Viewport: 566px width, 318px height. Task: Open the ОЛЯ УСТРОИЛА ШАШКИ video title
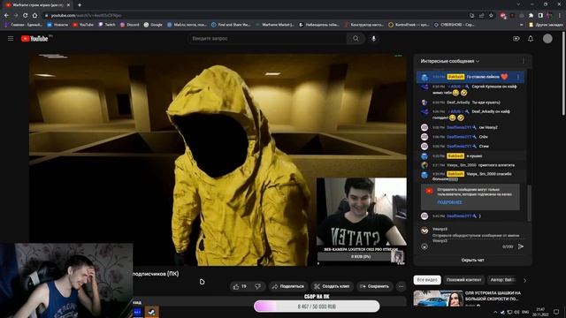click(x=493, y=296)
